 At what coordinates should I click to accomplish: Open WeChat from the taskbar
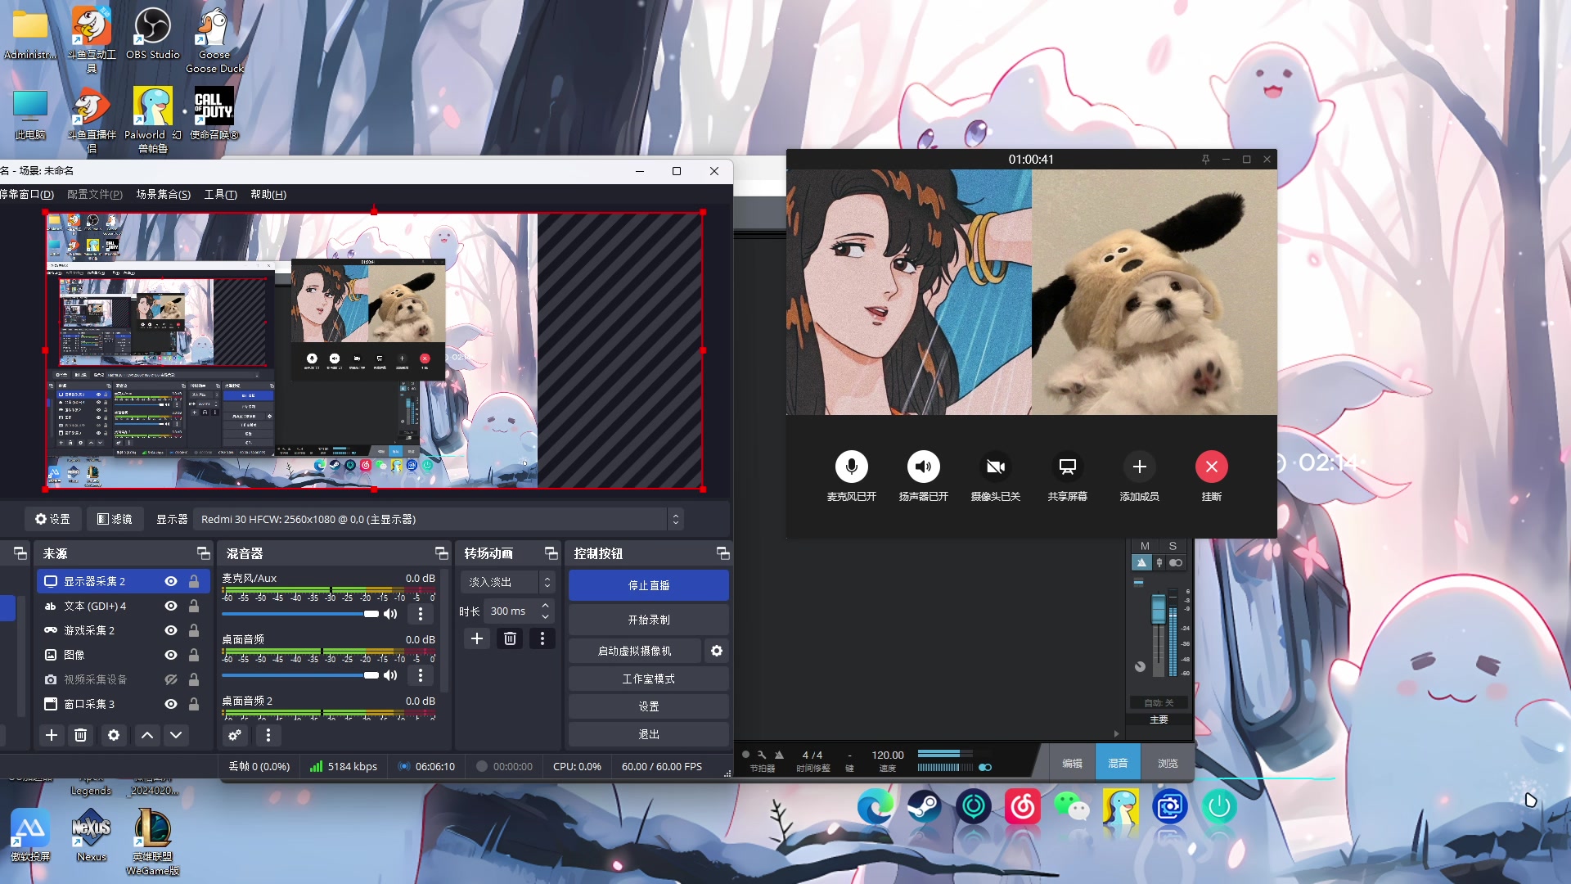pos(1072,807)
